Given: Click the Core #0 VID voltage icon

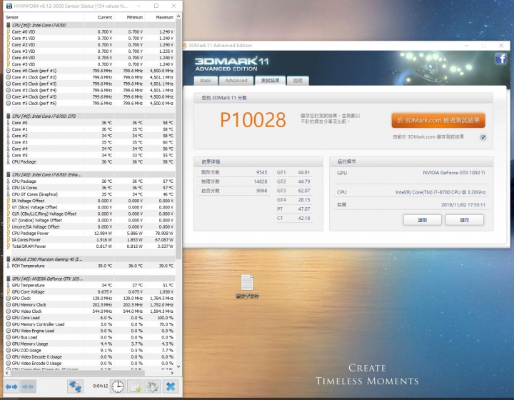Looking at the screenshot, I should pos(8,32).
